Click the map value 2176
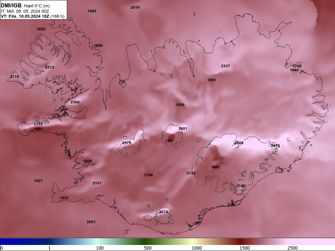This screenshot has height=251, width=335. tap(14, 77)
